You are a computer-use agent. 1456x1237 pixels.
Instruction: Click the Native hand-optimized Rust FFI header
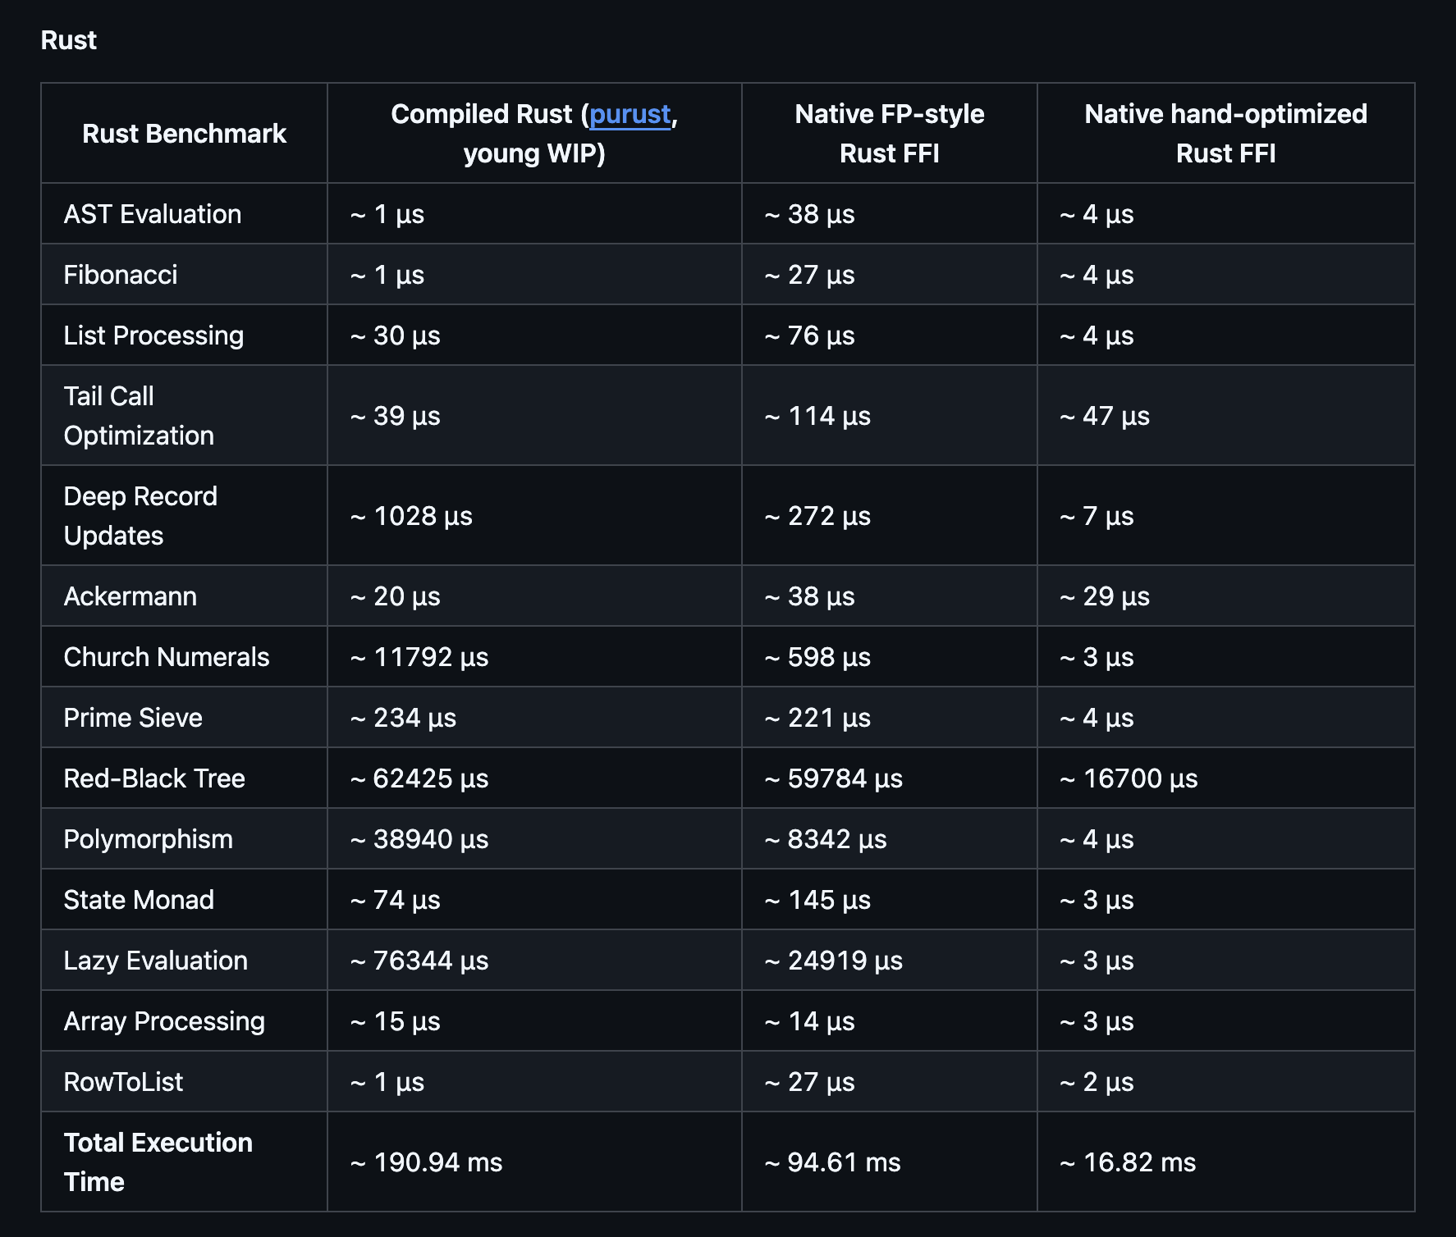click(x=1225, y=134)
